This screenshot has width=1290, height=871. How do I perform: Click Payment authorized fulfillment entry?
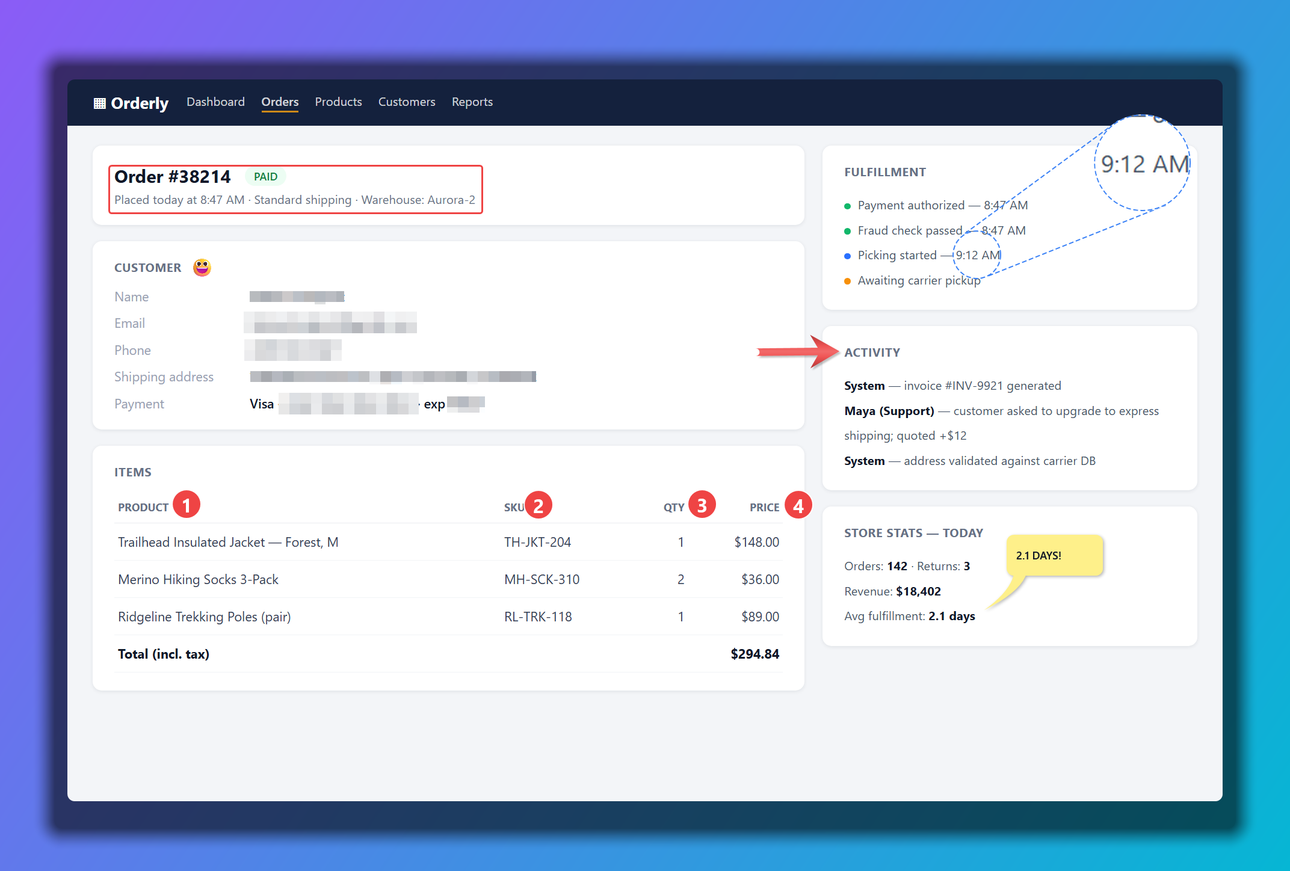coord(942,205)
